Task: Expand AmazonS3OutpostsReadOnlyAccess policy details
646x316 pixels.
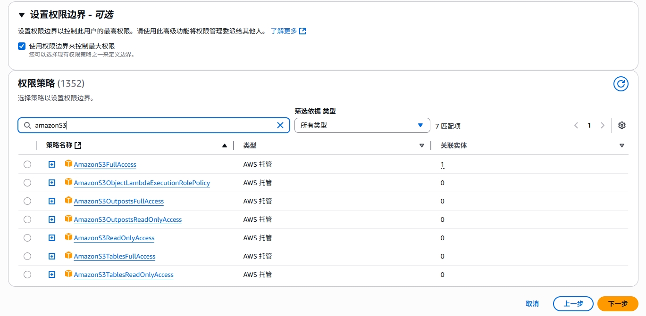Action: (52, 219)
